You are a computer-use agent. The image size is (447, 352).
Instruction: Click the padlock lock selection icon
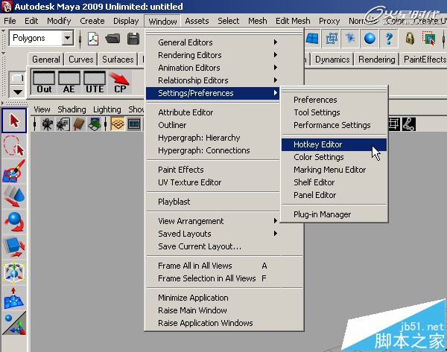(410, 39)
